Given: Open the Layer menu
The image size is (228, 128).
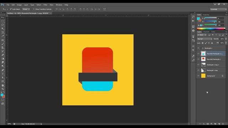Looking at the screenshot, I should (26, 5).
